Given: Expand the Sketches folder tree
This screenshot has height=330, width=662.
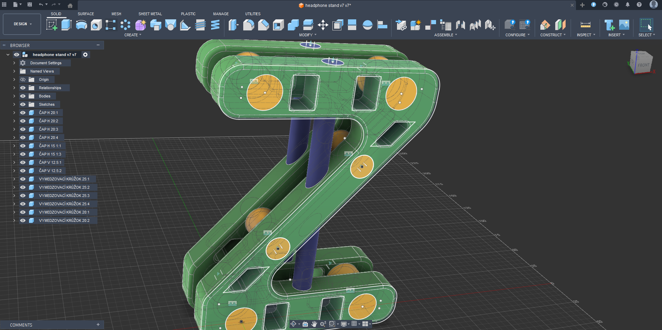Looking at the screenshot, I should [x=14, y=104].
